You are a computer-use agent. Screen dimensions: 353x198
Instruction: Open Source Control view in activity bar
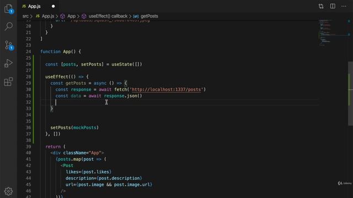[x=9, y=45]
